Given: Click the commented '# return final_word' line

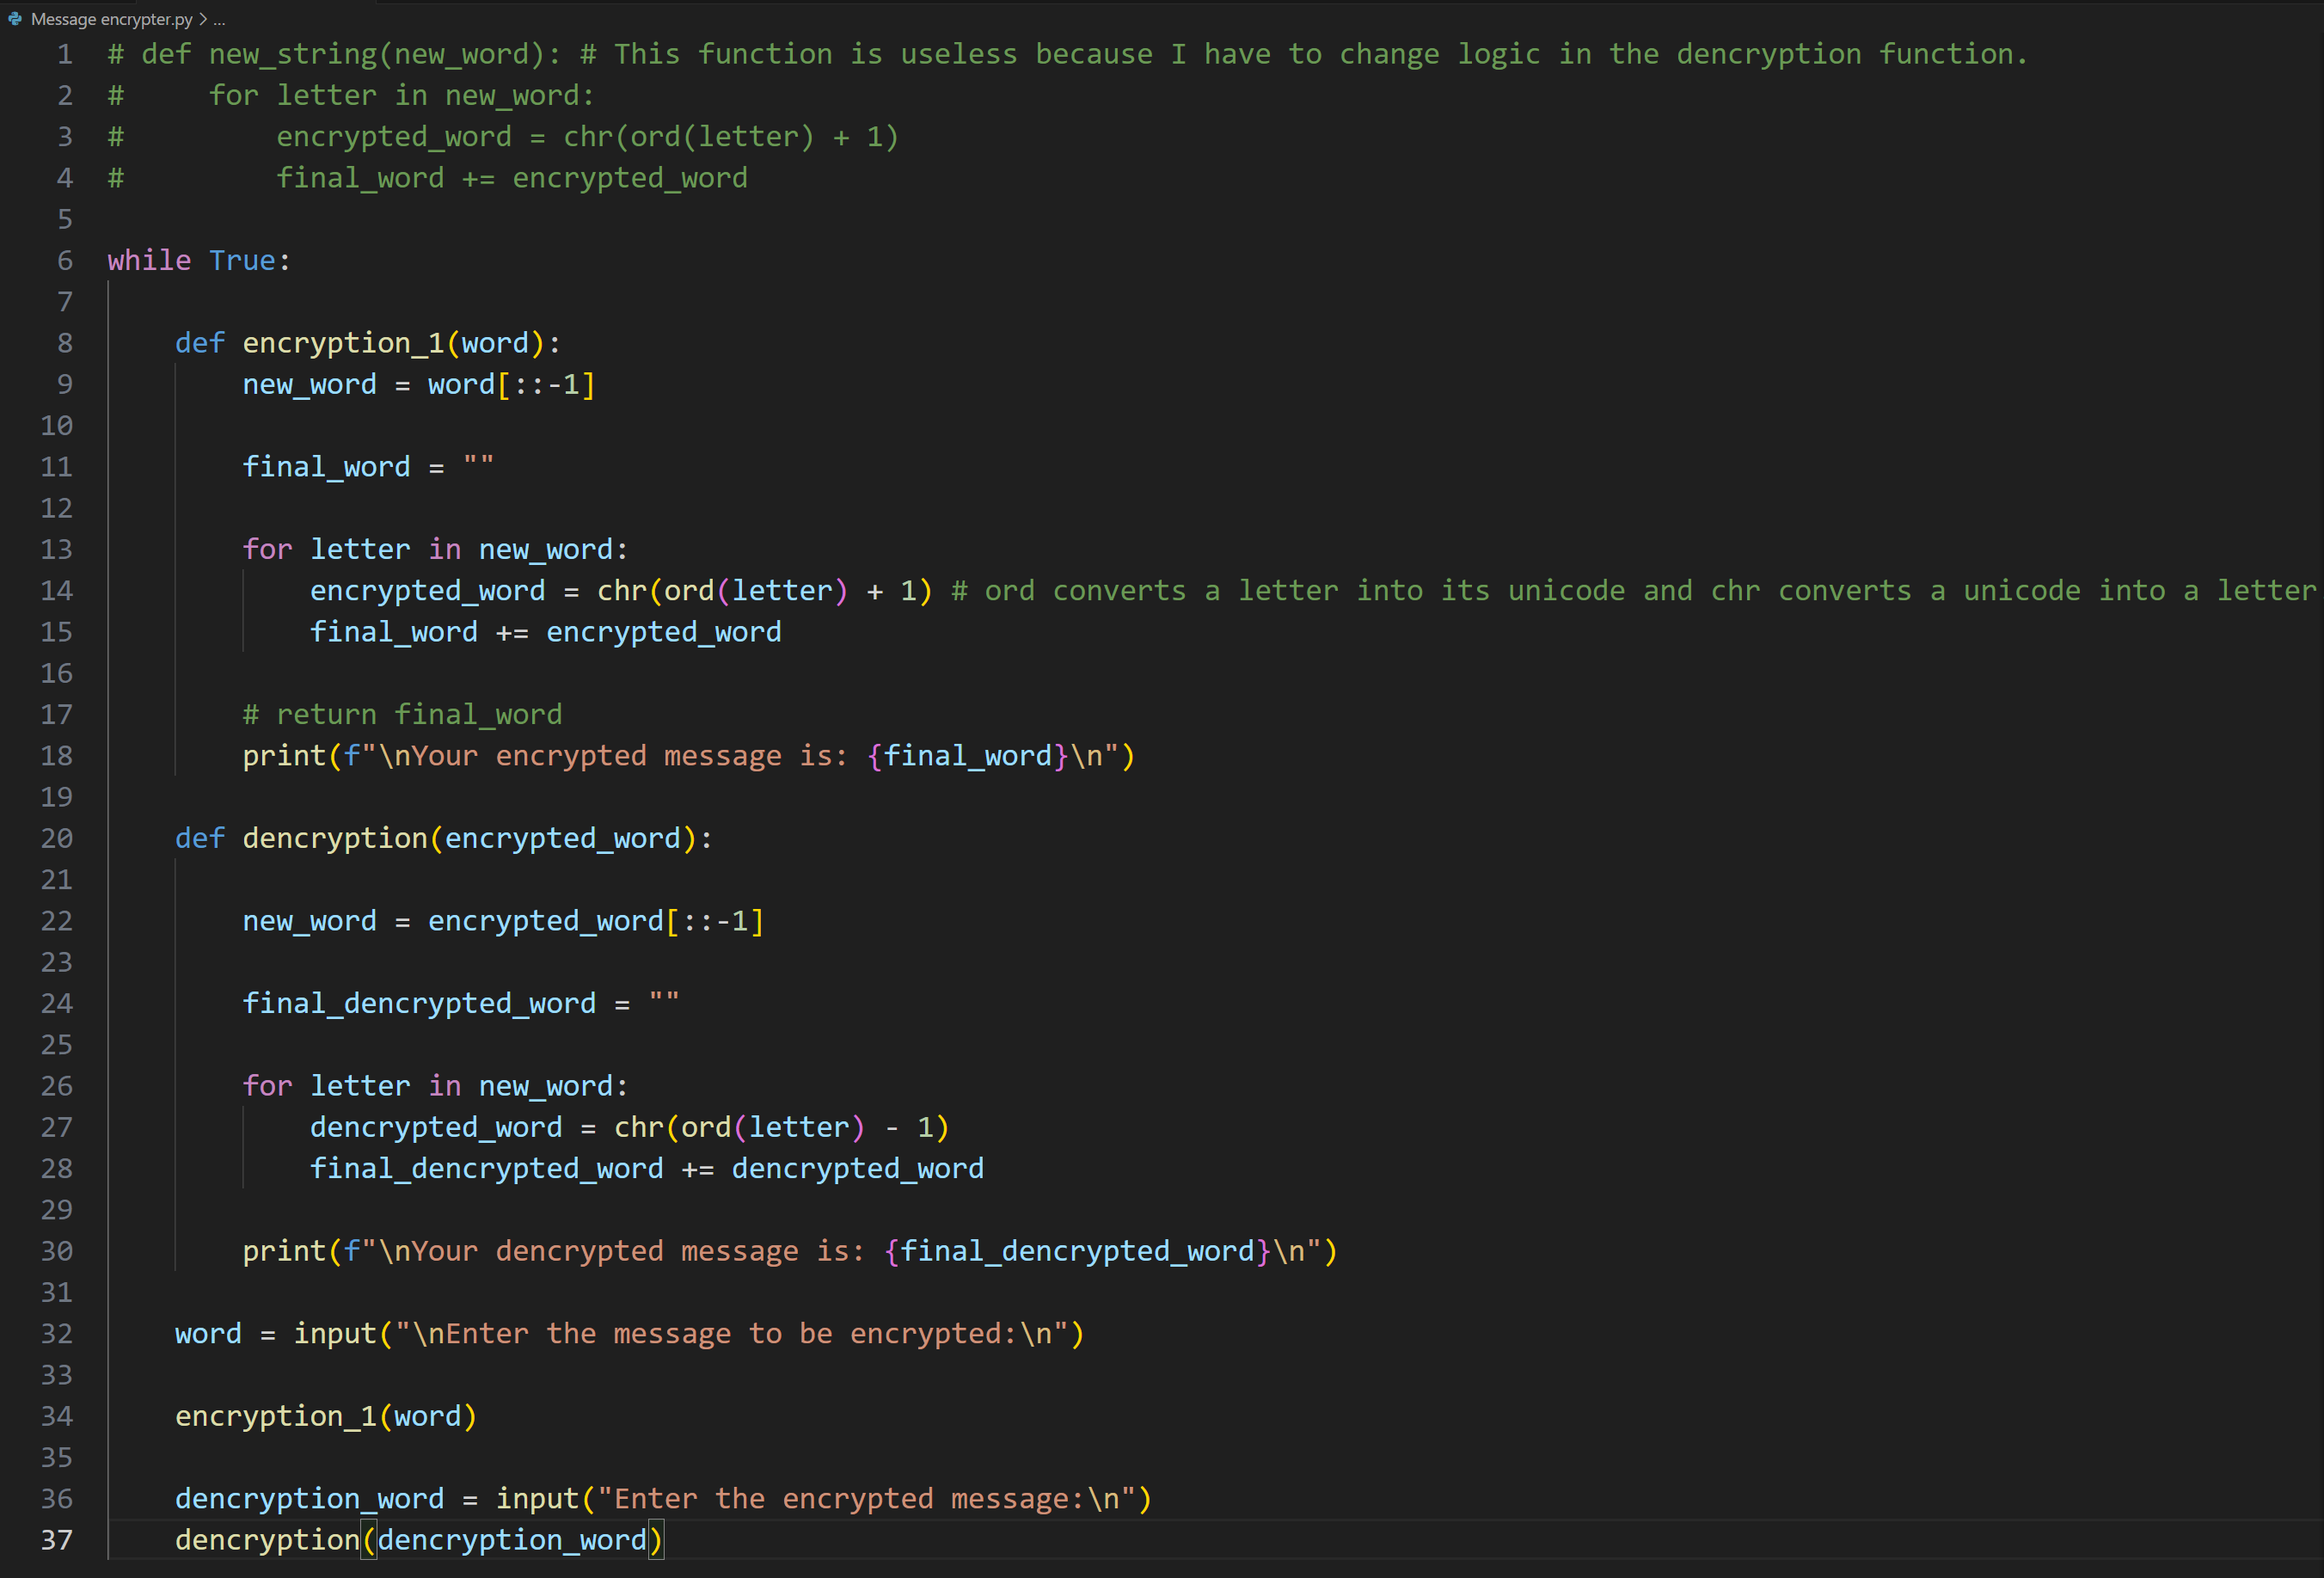Looking at the screenshot, I should [x=402, y=715].
